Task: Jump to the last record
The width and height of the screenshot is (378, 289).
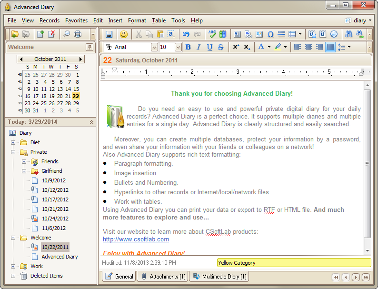Action: click(366, 277)
